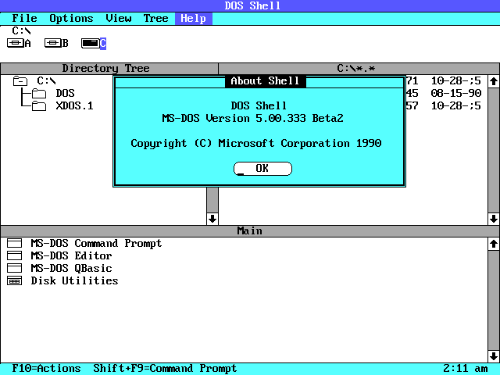Image resolution: width=500 pixels, height=375 pixels.
Task: Click the About Shell dialog title
Action: click(x=265, y=81)
